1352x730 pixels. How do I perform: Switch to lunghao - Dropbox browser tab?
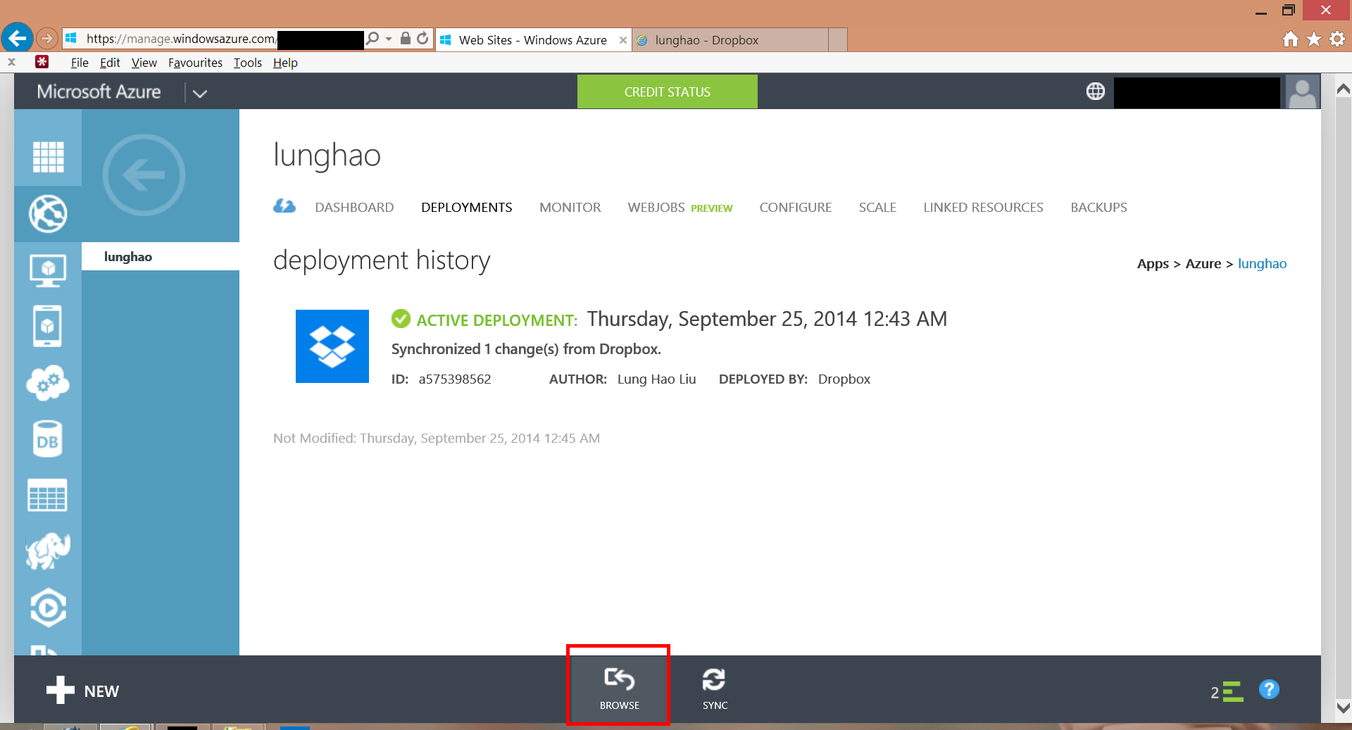pos(731,40)
